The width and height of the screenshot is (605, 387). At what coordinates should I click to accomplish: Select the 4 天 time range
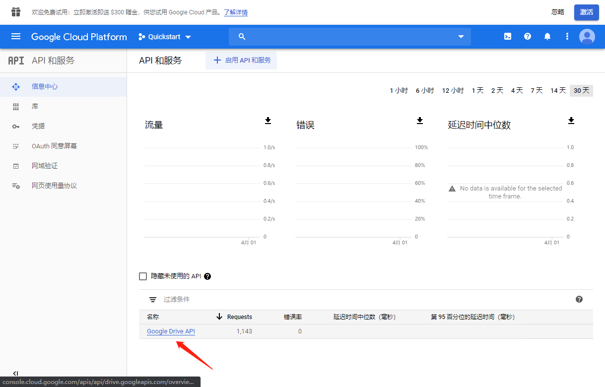(x=517, y=90)
